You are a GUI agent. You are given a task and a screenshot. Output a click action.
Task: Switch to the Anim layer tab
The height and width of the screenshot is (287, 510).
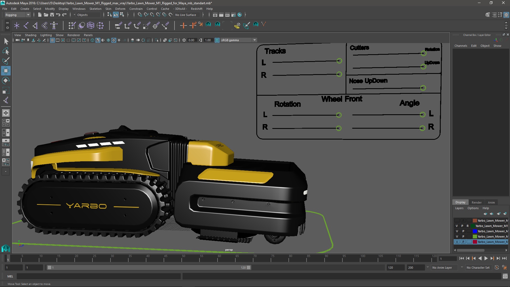point(491,202)
